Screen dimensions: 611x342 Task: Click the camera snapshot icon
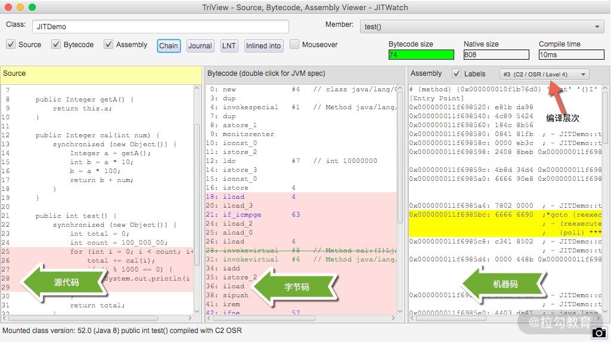[x=599, y=333]
